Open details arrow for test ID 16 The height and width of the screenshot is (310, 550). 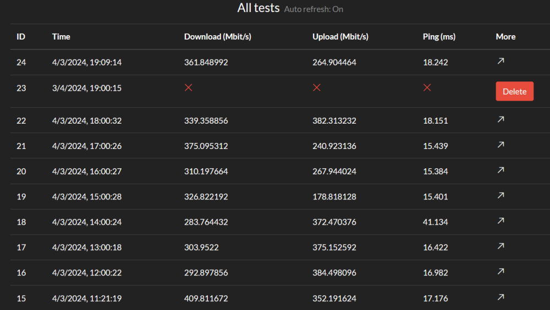(501, 272)
